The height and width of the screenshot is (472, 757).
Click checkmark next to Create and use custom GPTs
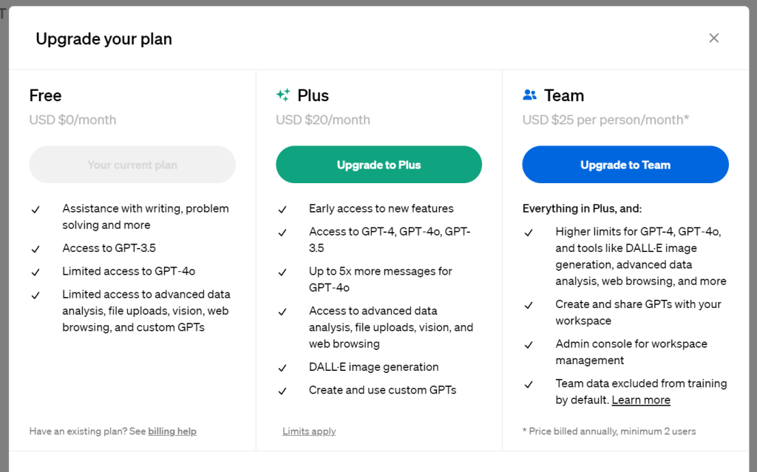(282, 391)
